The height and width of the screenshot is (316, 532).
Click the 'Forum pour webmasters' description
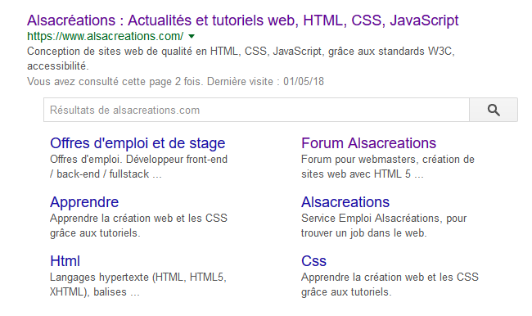[x=387, y=166]
